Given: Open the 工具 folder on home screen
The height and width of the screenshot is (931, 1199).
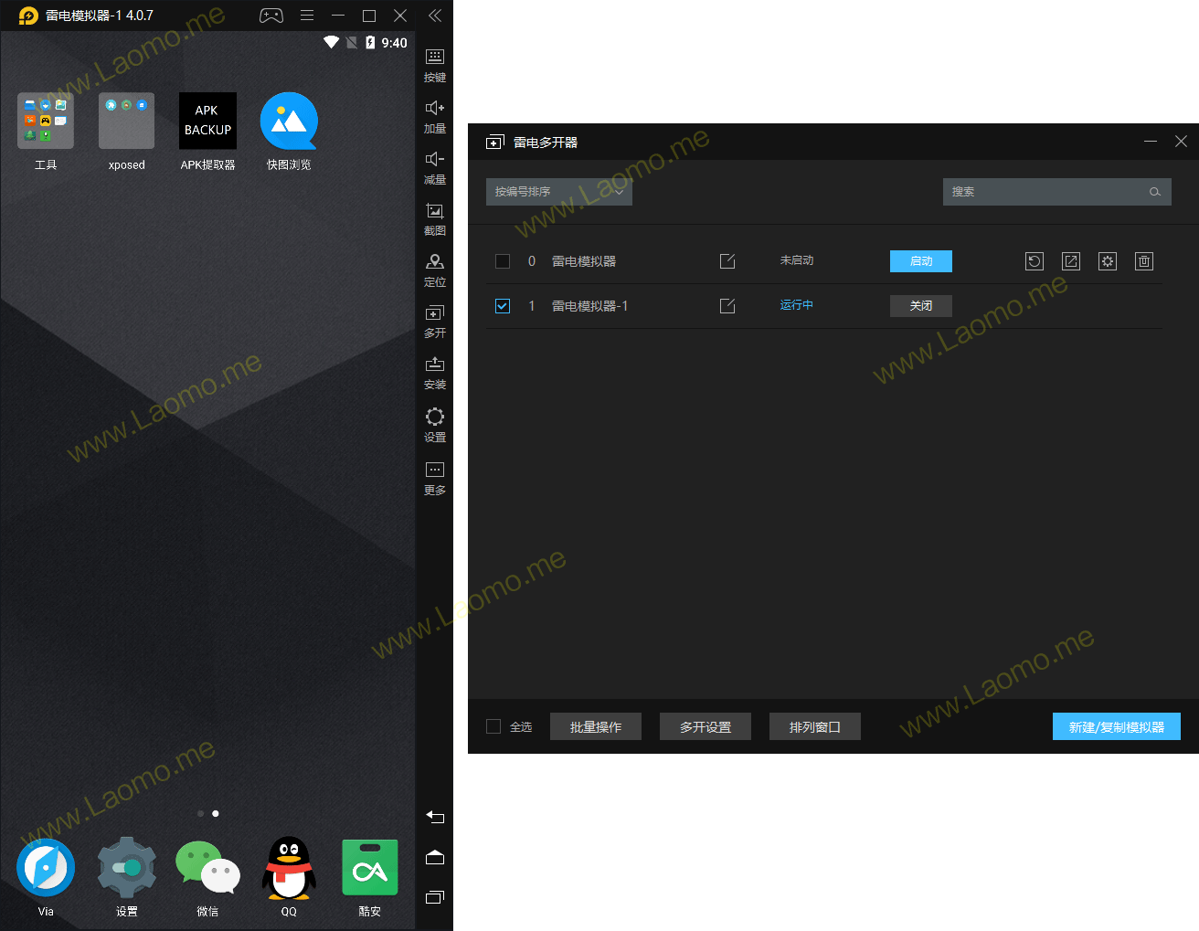Looking at the screenshot, I should 46,132.
